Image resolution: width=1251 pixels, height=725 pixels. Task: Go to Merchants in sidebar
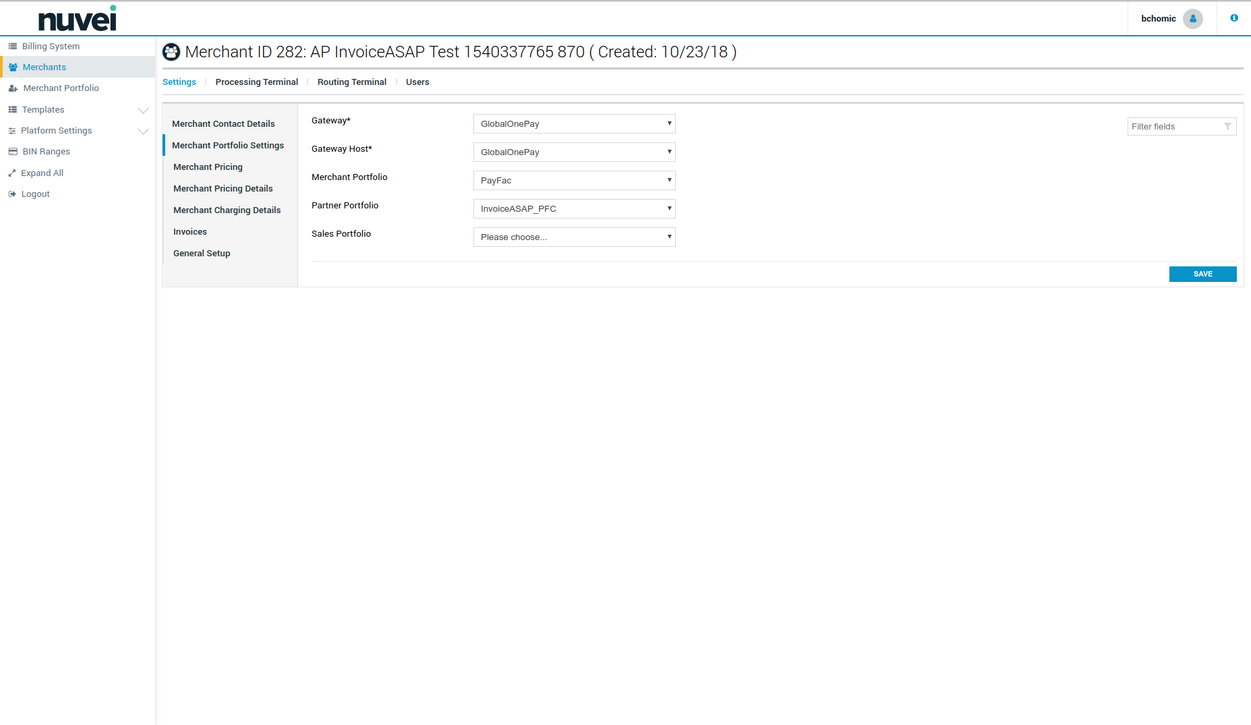[45, 67]
